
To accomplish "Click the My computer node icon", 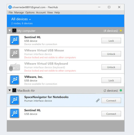I will coord(14,31).
